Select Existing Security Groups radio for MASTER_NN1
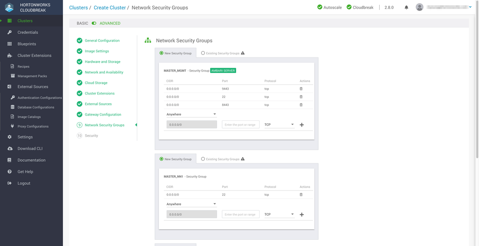Image resolution: width=479 pixels, height=246 pixels. click(x=203, y=159)
